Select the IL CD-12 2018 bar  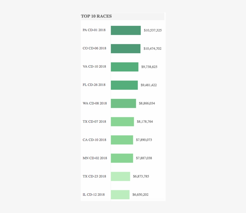(120, 195)
